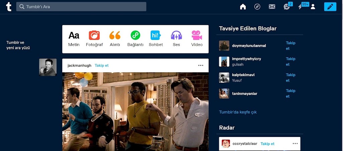The image size is (343, 151).
Task: Follow cccrystalclear with Takip et
Action: [267, 144]
